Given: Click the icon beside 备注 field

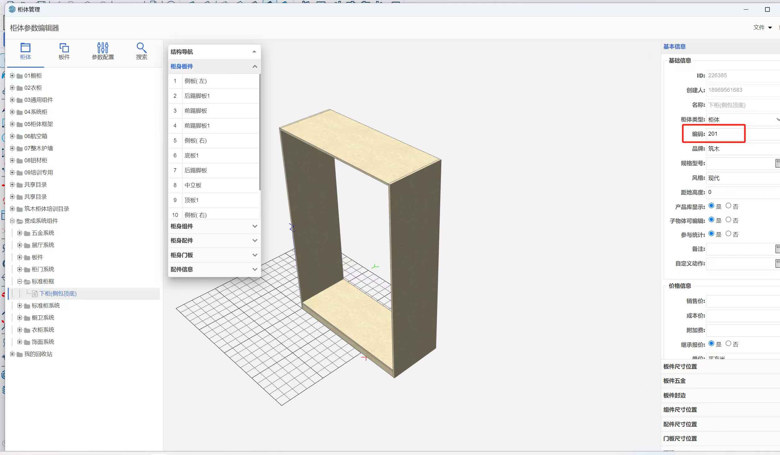Looking at the screenshot, I should tap(777, 249).
